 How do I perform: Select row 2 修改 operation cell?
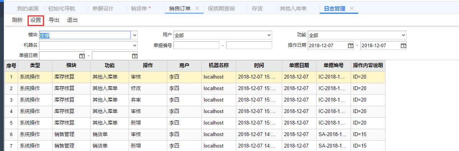coord(148,89)
